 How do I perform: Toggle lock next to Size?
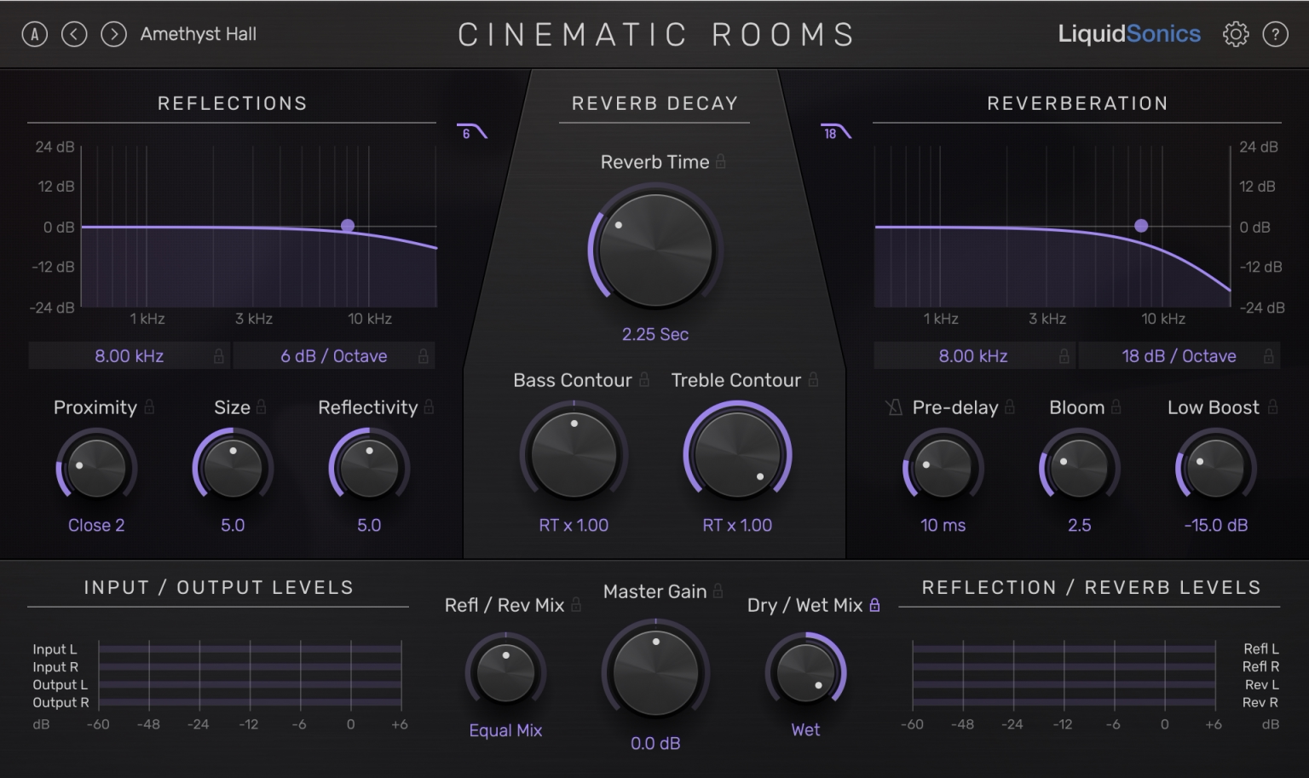[x=262, y=406]
